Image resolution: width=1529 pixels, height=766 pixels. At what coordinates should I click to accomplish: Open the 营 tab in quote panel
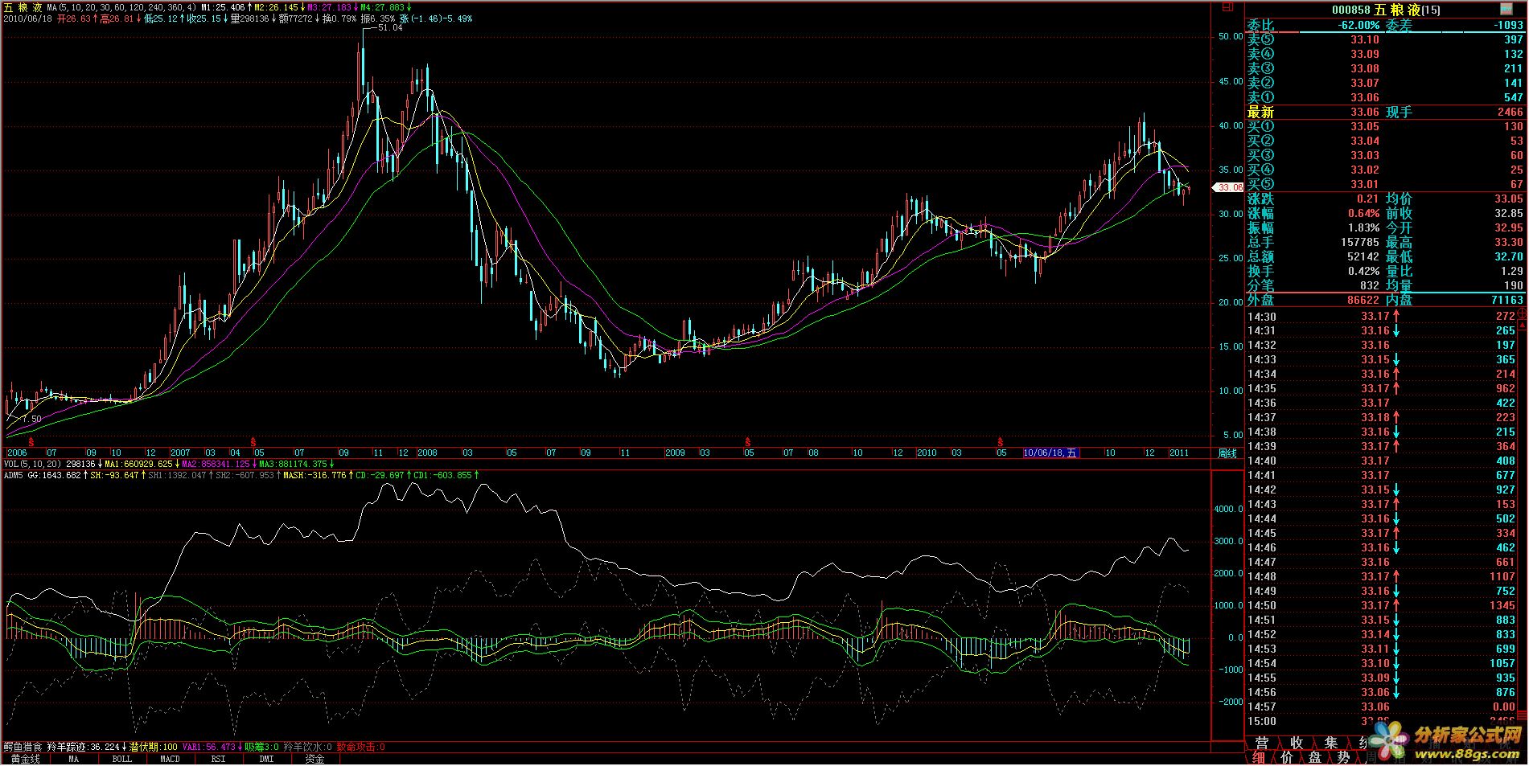pyautogui.click(x=1262, y=743)
